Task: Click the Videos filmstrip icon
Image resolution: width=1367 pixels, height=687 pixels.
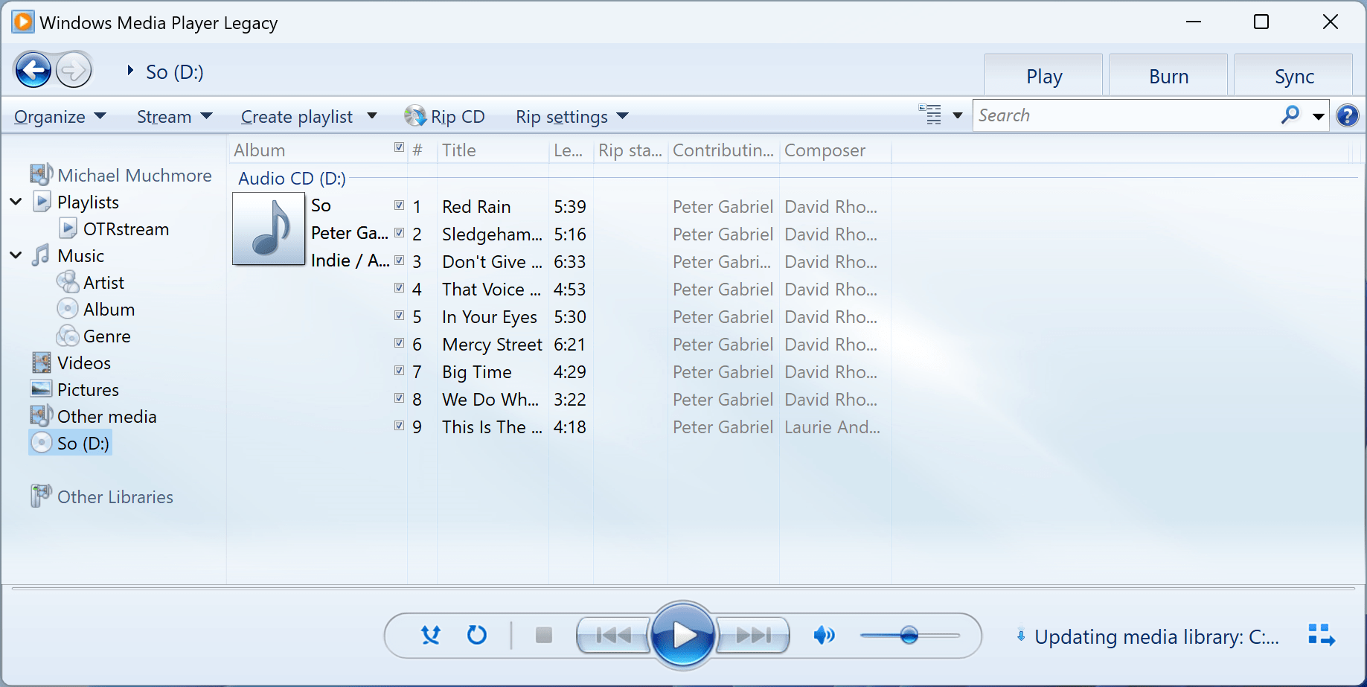Action: click(x=42, y=362)
